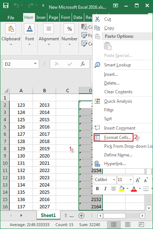Click the Undo arrow icon

click(x=16, y=5)
